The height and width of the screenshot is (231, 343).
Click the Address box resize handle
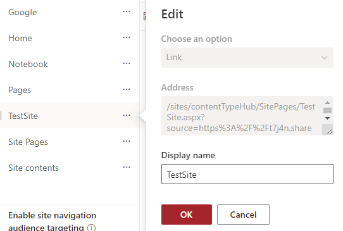pos(328,130)
